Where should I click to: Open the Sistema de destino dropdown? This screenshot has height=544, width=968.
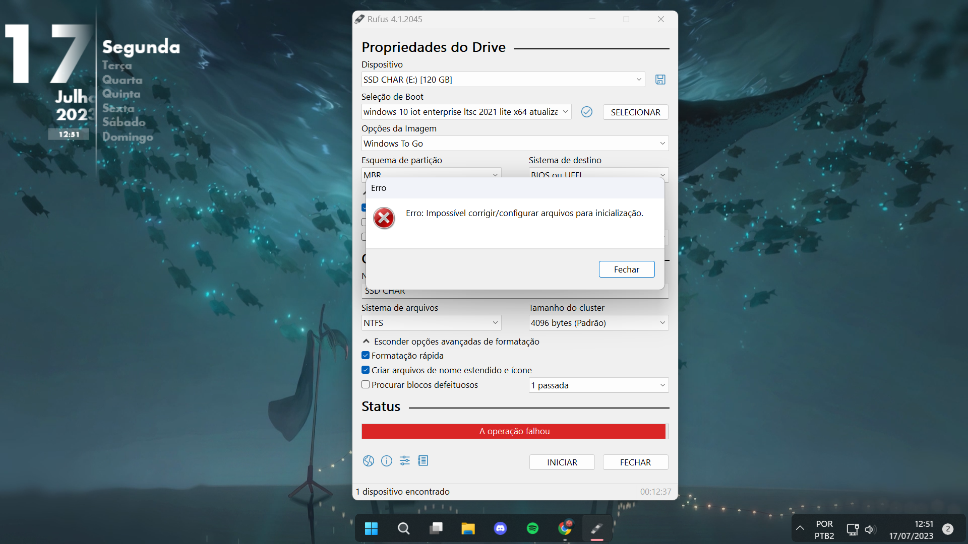coord(599,173)
